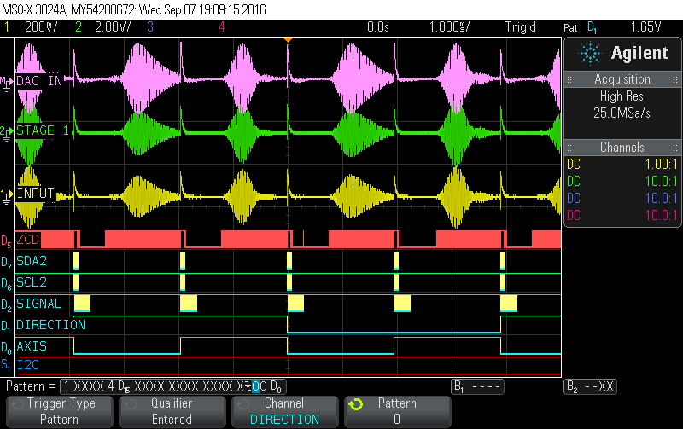The image size is (683, 429).
Task: Select the DAC IN waveform label
Action: coord(38,81)
